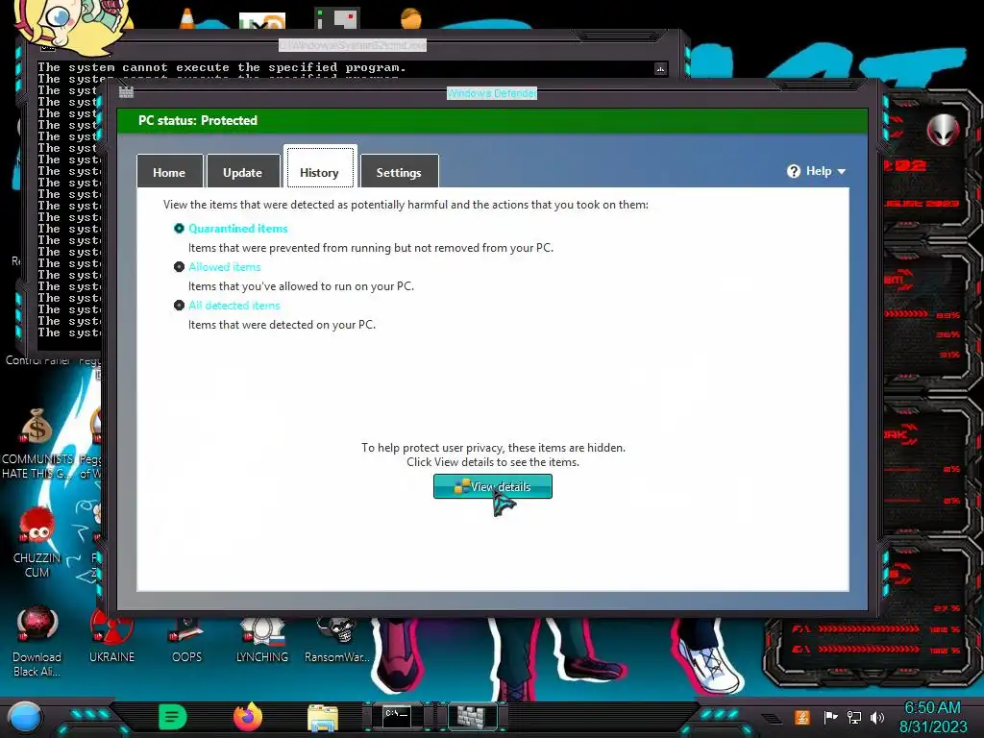
Task: Click the cmd window scroll-up arrow
Action: click(x=660, y=68)
